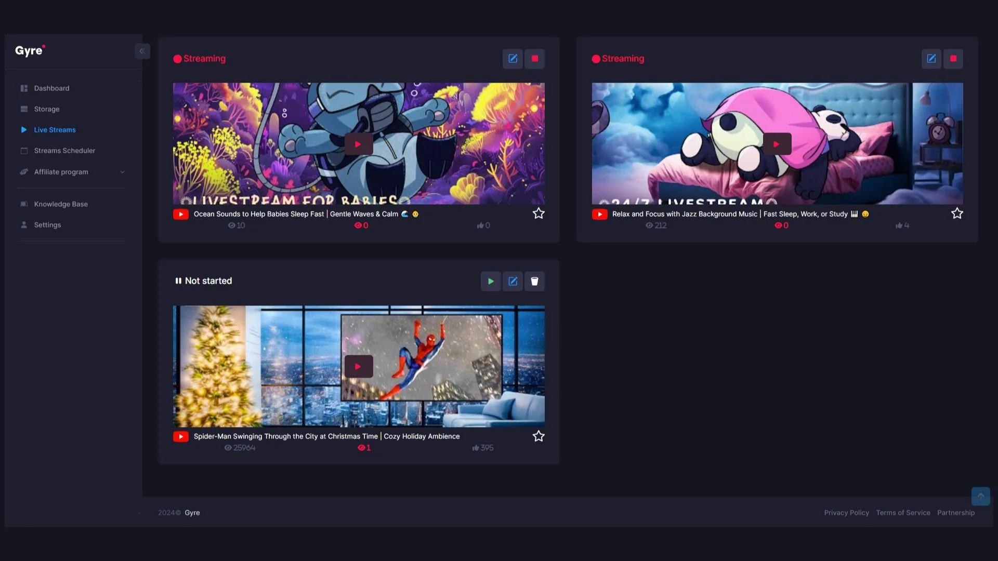Favorite the Ocean Sounds stream
The image size is (998, 561).
point(539,213)
